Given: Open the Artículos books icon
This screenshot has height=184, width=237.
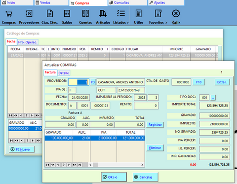Looking at the screenshot, I should click(x=103, y=14).
